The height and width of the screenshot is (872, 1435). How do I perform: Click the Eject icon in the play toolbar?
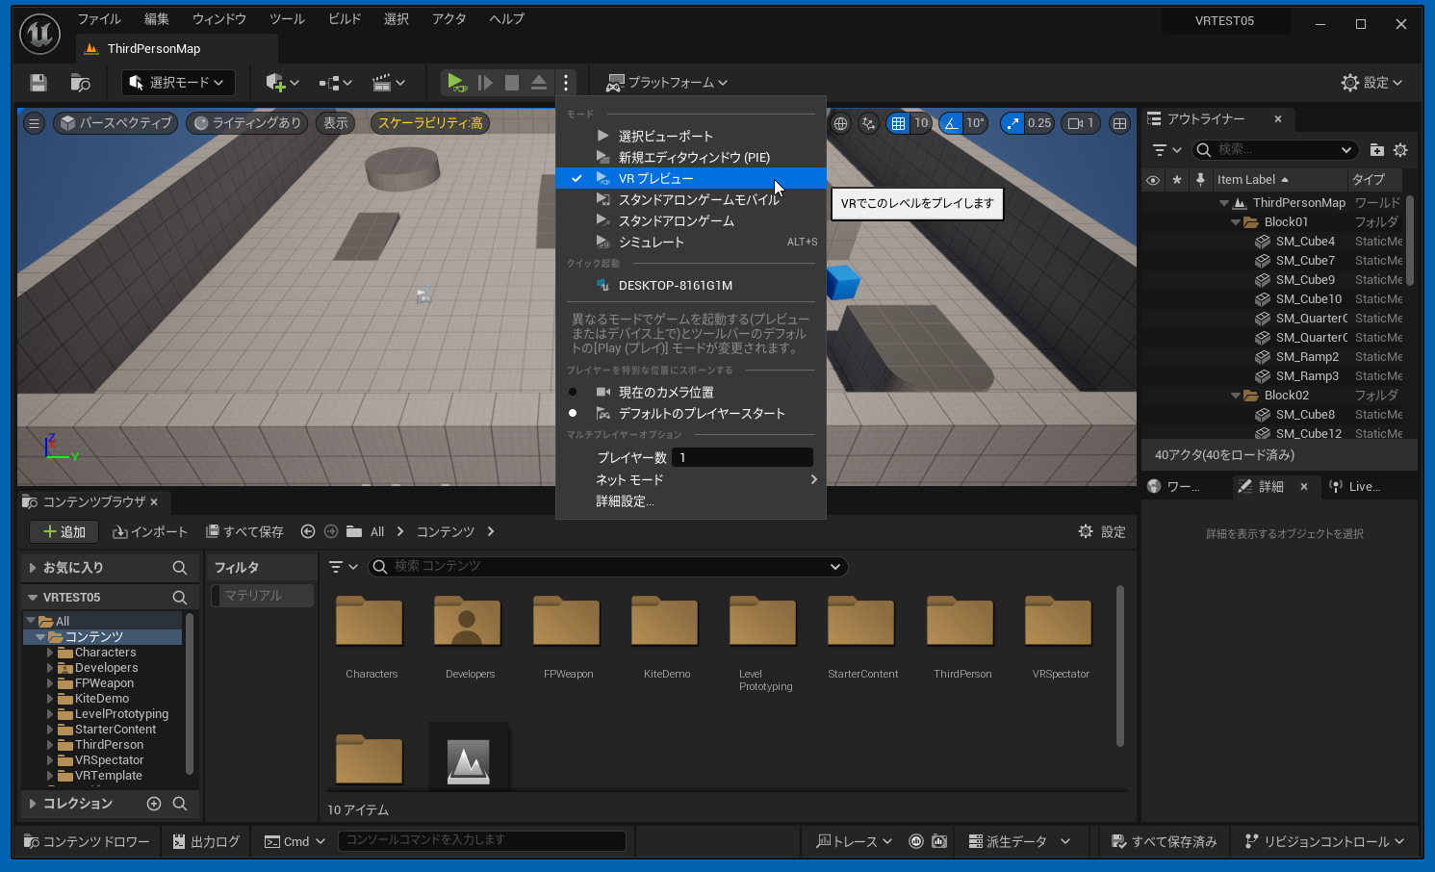coord(539,83)
